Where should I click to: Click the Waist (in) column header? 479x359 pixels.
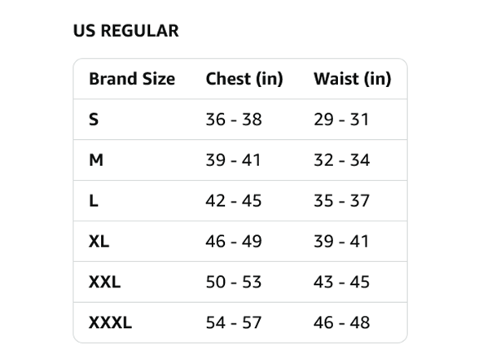353,79
